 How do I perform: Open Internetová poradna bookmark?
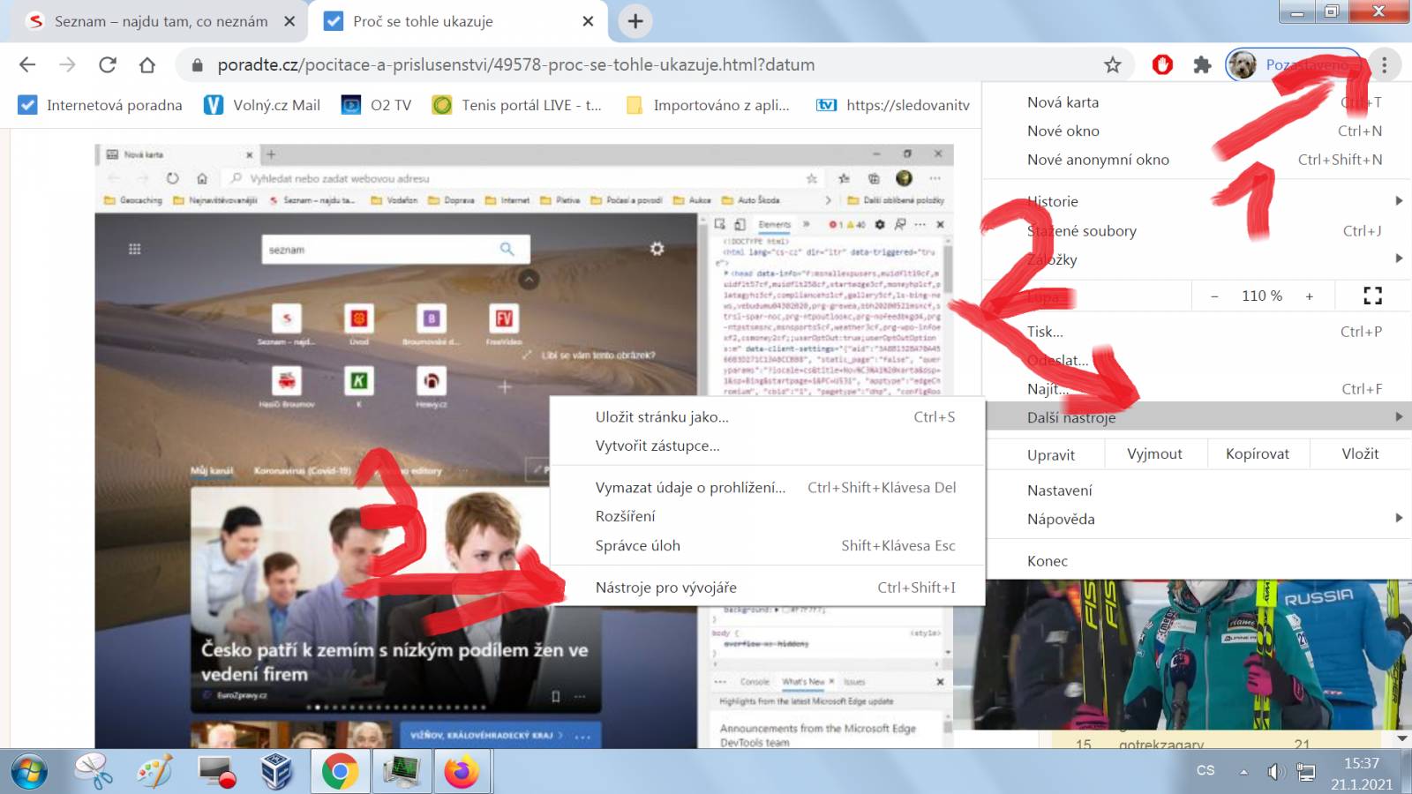point(101,105)
